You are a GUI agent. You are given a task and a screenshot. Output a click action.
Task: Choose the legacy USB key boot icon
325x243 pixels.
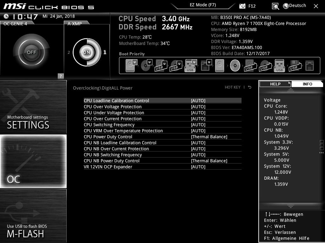(280, 65)
